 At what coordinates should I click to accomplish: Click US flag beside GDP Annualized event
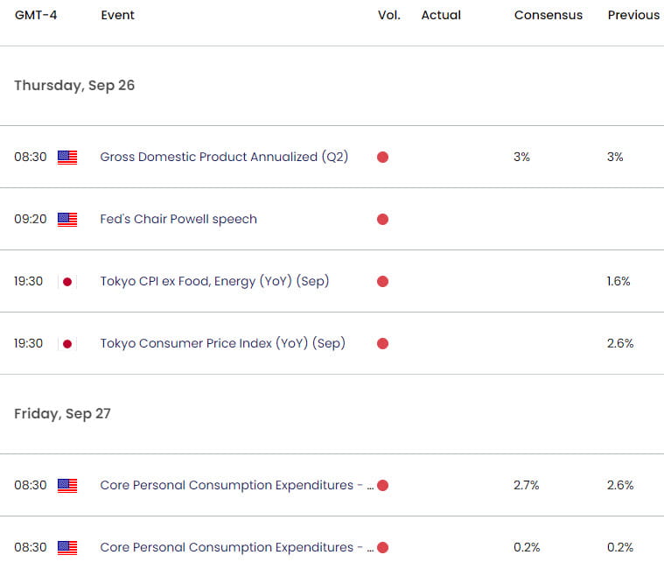67,158
